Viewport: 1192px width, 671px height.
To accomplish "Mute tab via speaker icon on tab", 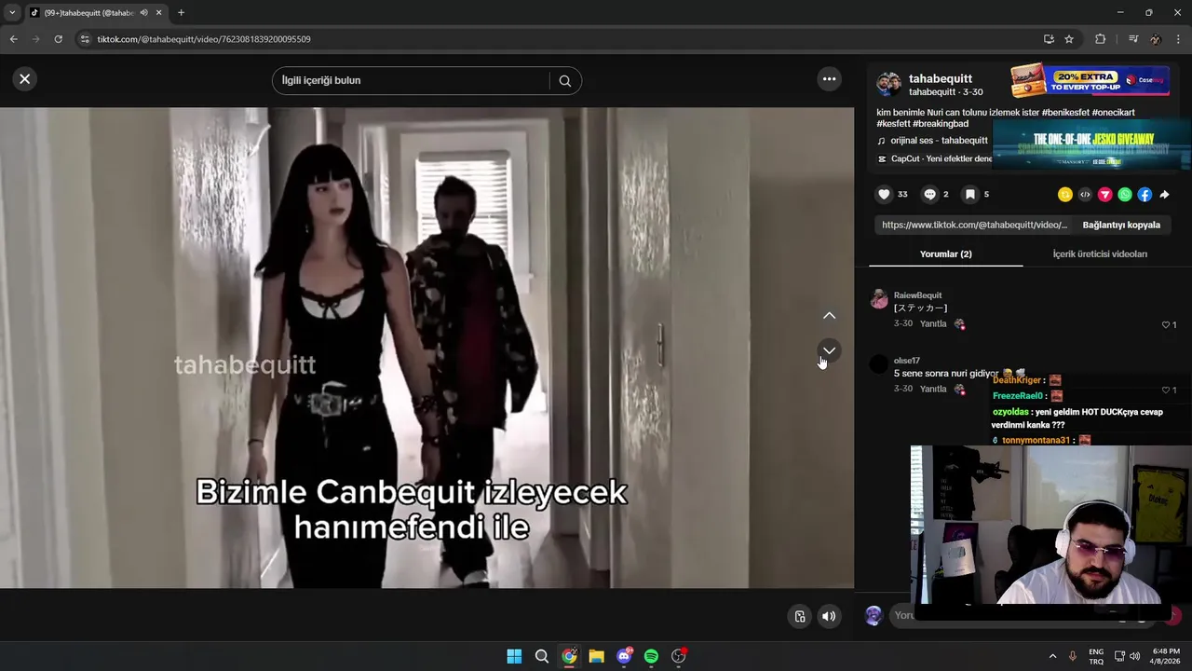I will tap(143, 12).
